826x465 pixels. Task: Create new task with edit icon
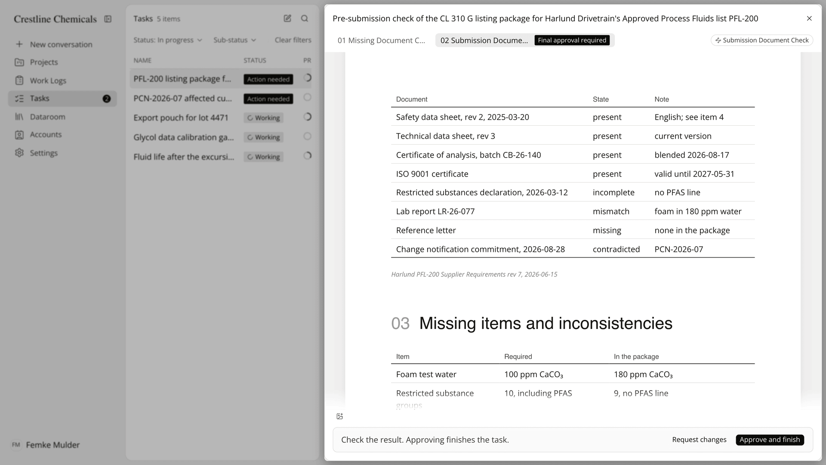pos(287,18)
